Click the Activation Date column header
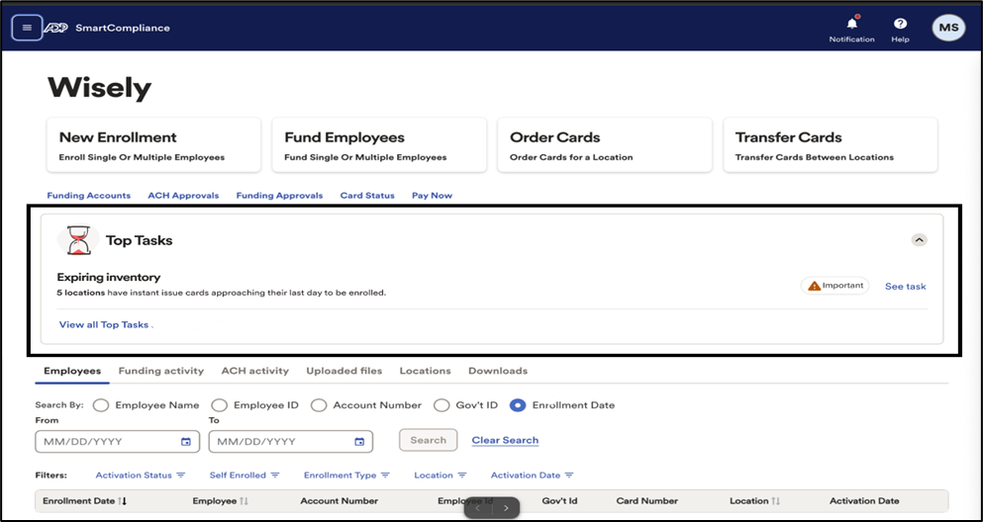 pyautogui.click(x=864, y=500)
